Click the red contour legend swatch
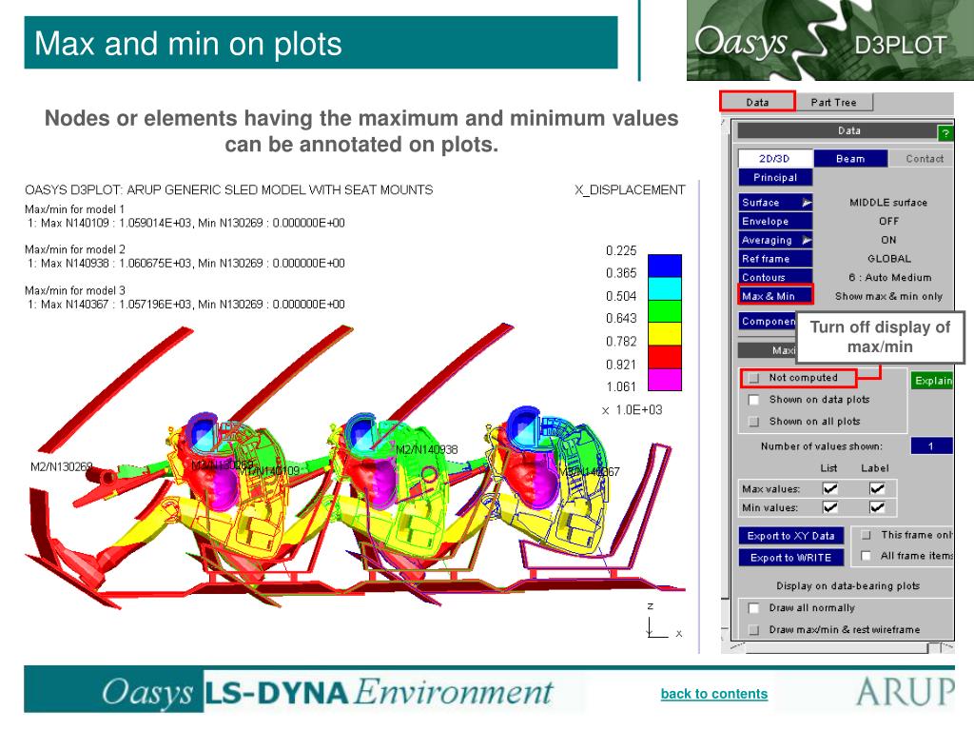 665,357
